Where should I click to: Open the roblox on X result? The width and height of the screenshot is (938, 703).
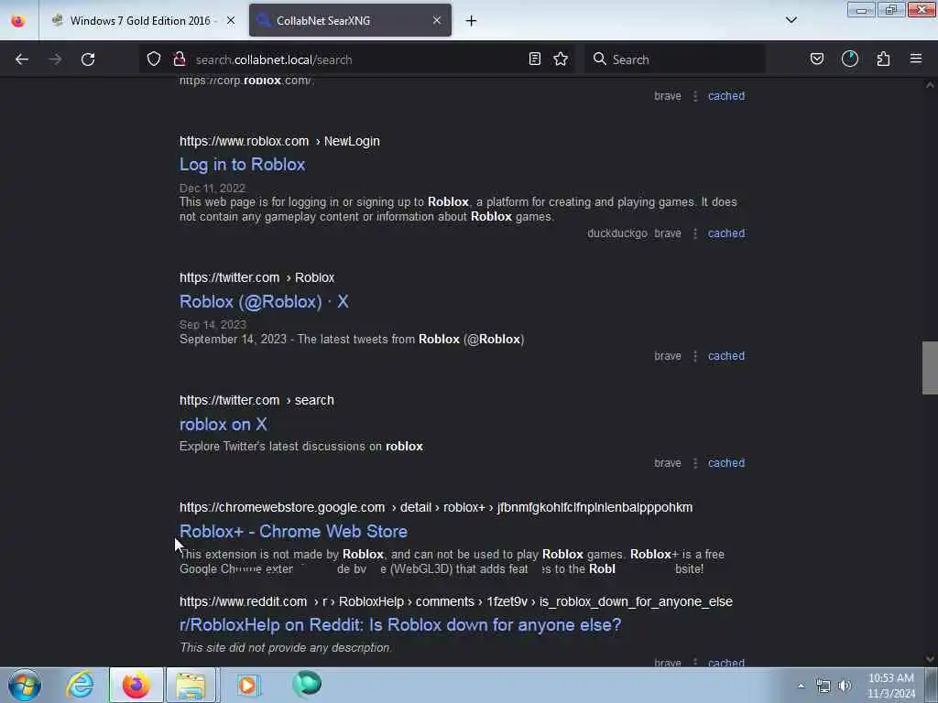tap(224, 425)
